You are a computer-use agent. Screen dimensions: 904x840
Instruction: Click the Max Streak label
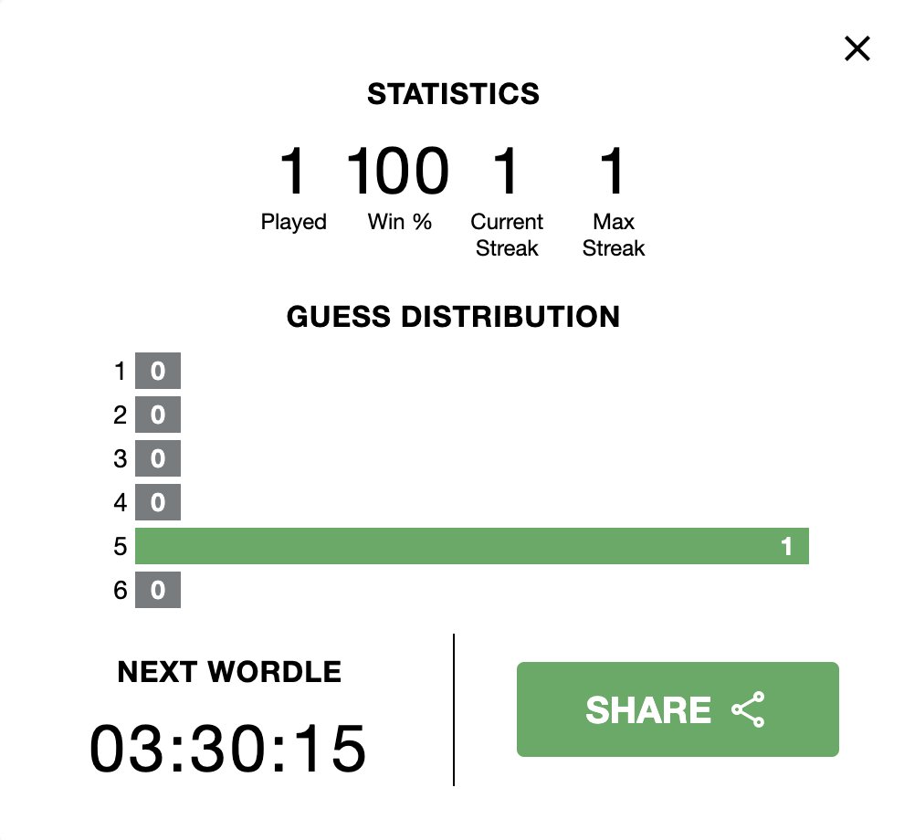tap(614, 235)
